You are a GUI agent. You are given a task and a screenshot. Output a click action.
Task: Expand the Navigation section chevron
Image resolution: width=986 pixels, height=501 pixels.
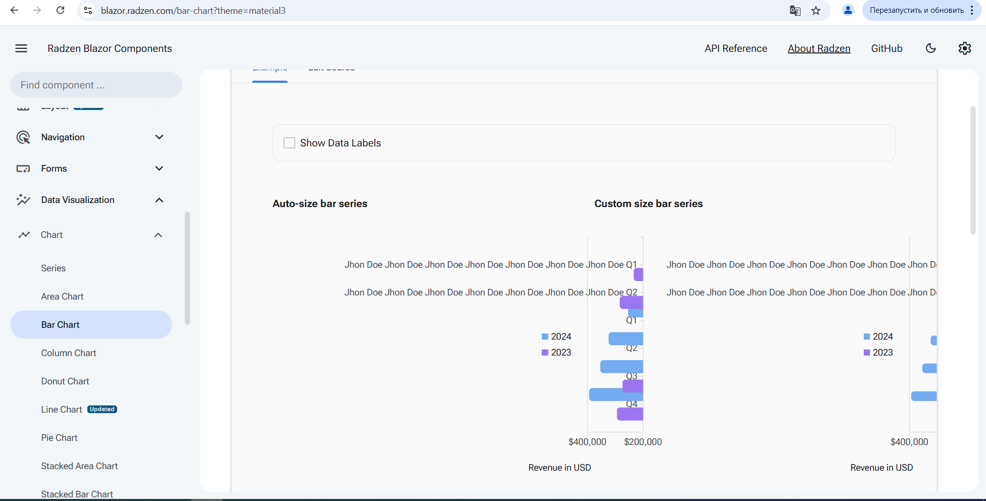(159, 137)
